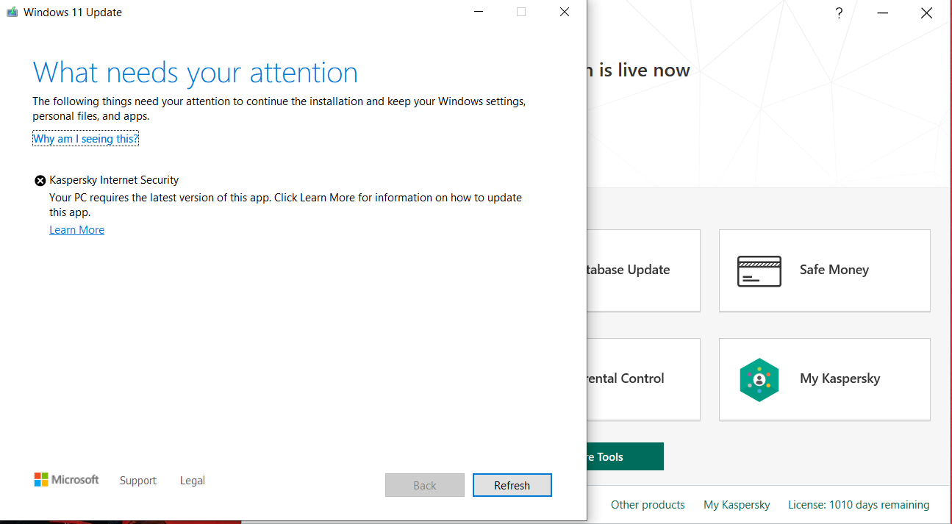Click the 'What needs your attention' heading

196,73
